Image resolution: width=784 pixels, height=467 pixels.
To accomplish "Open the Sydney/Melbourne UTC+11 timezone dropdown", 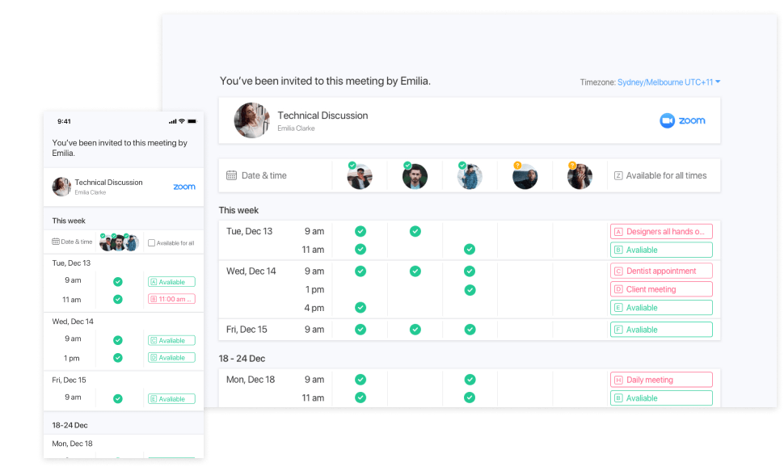I will coord(668,82).
